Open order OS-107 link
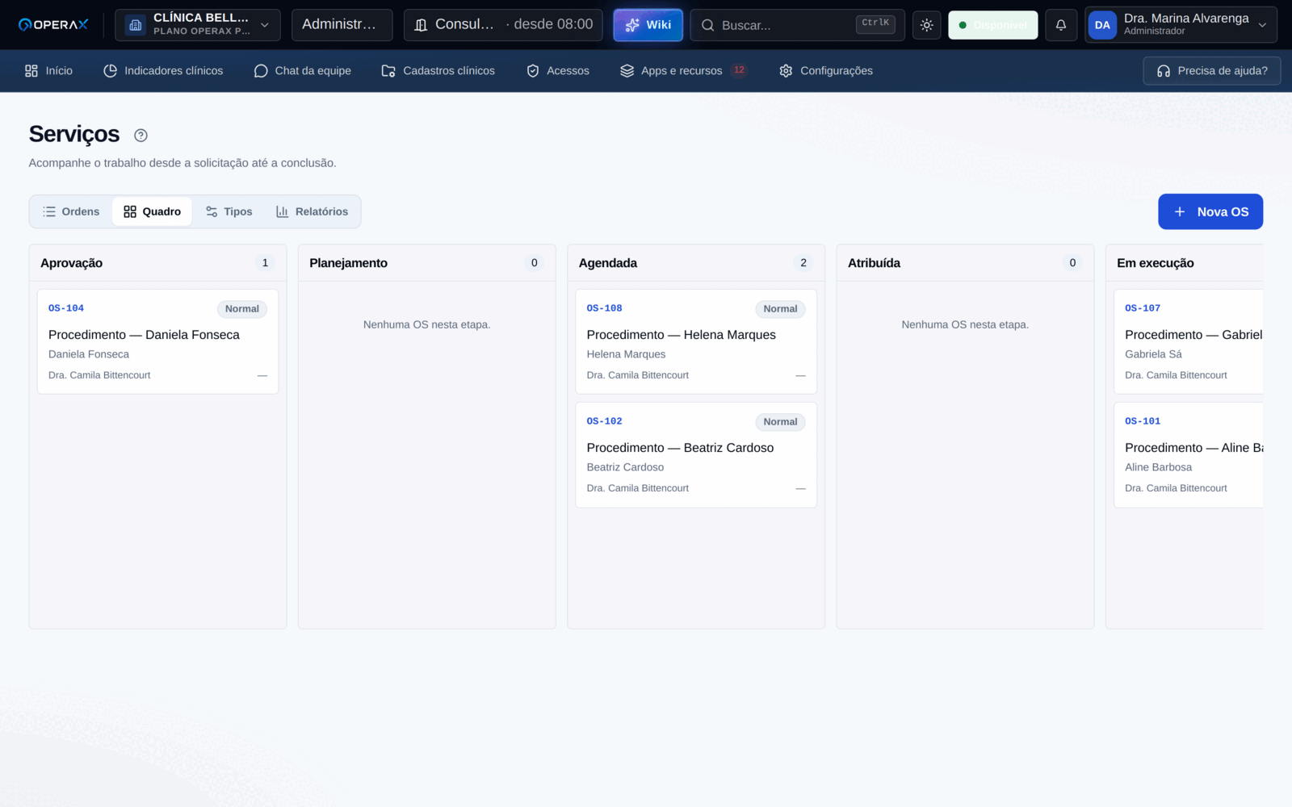Screen dimensions: 1292x807 click(1143, 308)
